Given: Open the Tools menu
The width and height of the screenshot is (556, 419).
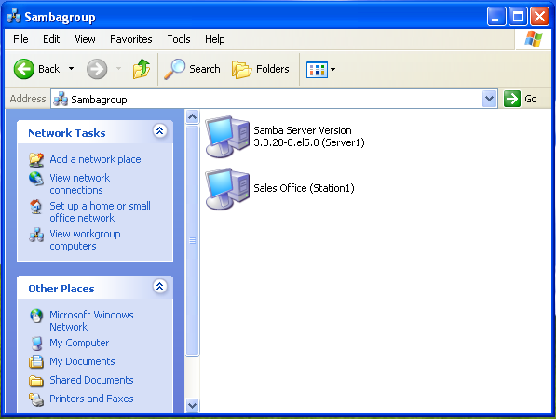Looking at the screenshot, I should (x=179, y=39).
